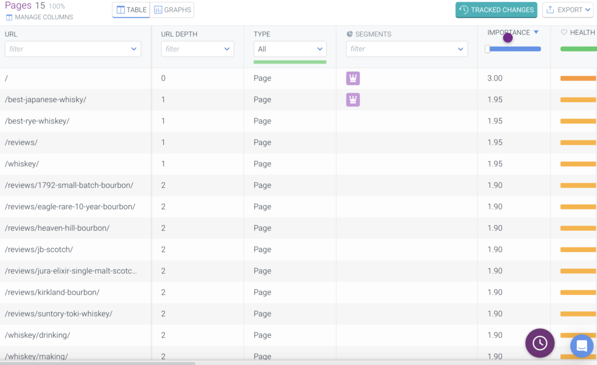Open the /best-rye-whiskey/ URL
This screenshot has width=597, height=365.
click(37, 121)
